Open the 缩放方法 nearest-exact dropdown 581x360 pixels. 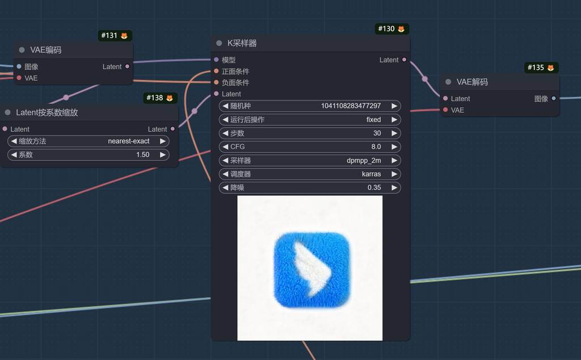(88, 141)
